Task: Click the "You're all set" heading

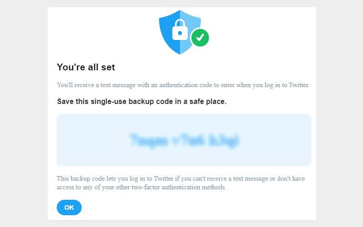Action: [86, 68]
